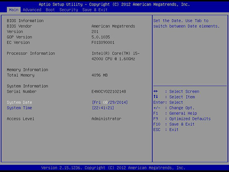229x172 pixels.
Task: Select the System Date label
Action: (19, 102)
